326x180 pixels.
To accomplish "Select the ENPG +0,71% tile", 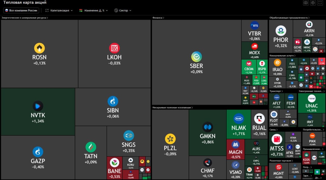I will tap(256, 160).
